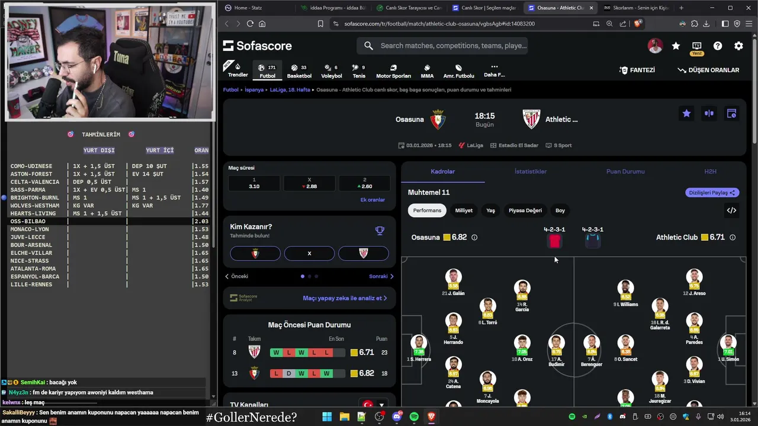Open the help question mark icon
Viewport: 758px width, 426px height.
718,46
